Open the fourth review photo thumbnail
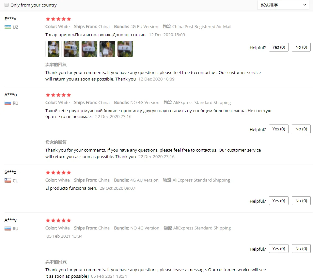Viewport: 313px width, 280px height. click(x=107, y=49)
